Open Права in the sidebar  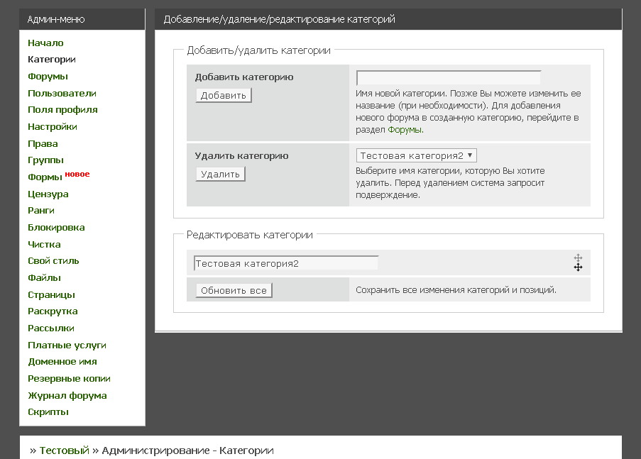pyautogui.click(x=43, y=144)
